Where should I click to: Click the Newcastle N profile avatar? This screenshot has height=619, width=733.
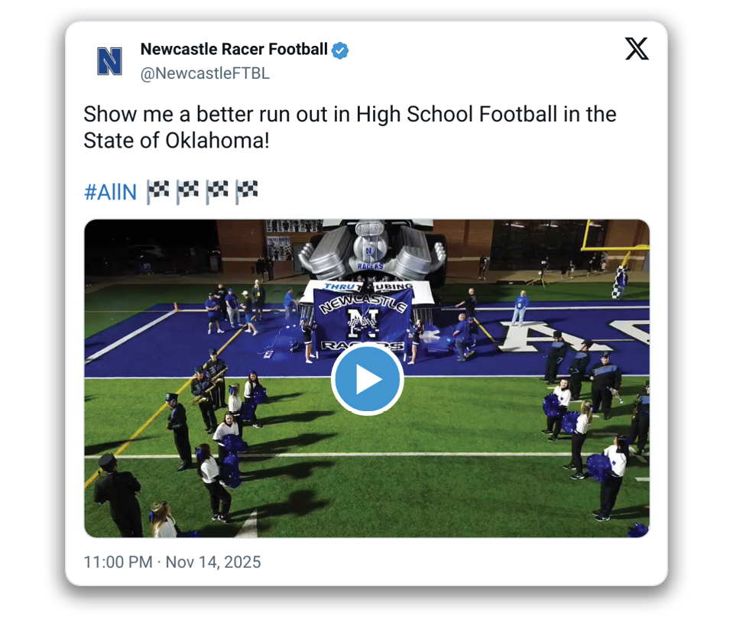[x=109, y=61]
